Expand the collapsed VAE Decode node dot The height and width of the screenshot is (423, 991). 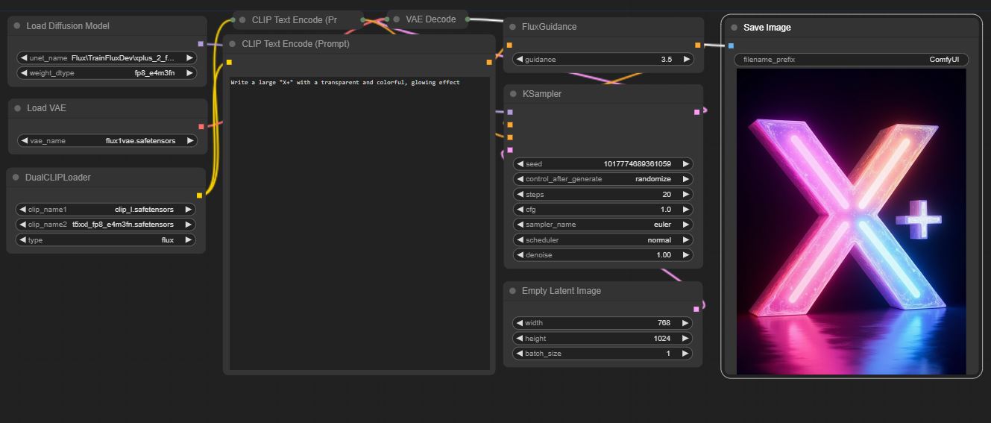[397, 19]
